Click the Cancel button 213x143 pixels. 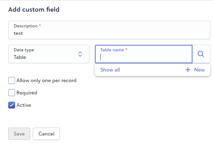(x=46, y=134)
